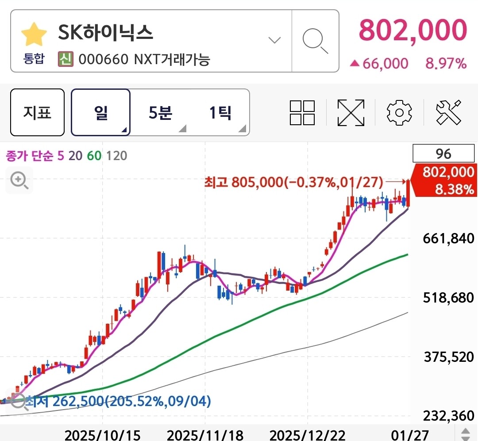Click the 375,520 price axis label

[448, 357]
